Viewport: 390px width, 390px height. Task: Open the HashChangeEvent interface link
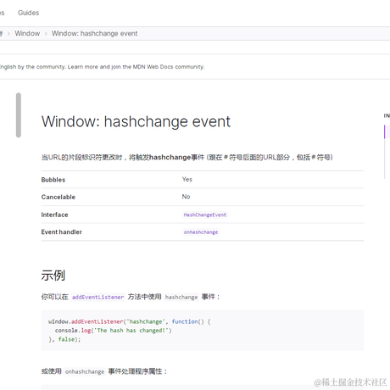[x=205, y=214]
